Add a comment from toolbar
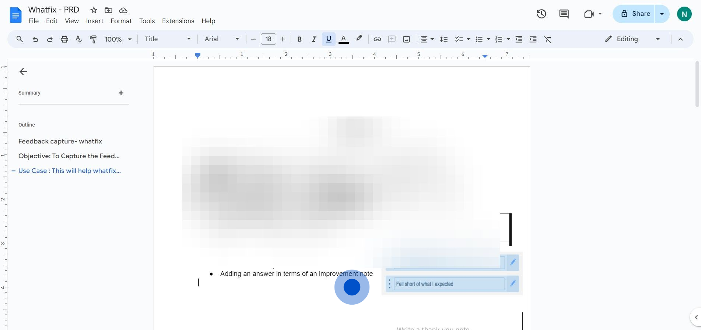Screen dimensions: 701x330 392,39
